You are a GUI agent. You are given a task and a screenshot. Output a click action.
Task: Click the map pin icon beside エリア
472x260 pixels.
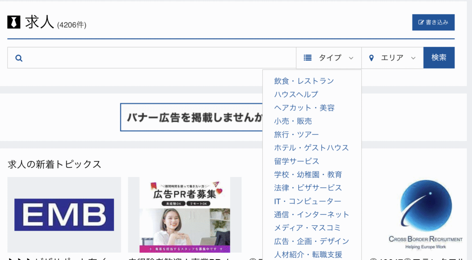372,58
